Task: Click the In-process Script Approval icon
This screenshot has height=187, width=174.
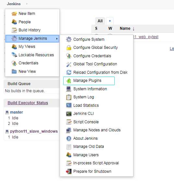Action: click(x=69, y=163)
